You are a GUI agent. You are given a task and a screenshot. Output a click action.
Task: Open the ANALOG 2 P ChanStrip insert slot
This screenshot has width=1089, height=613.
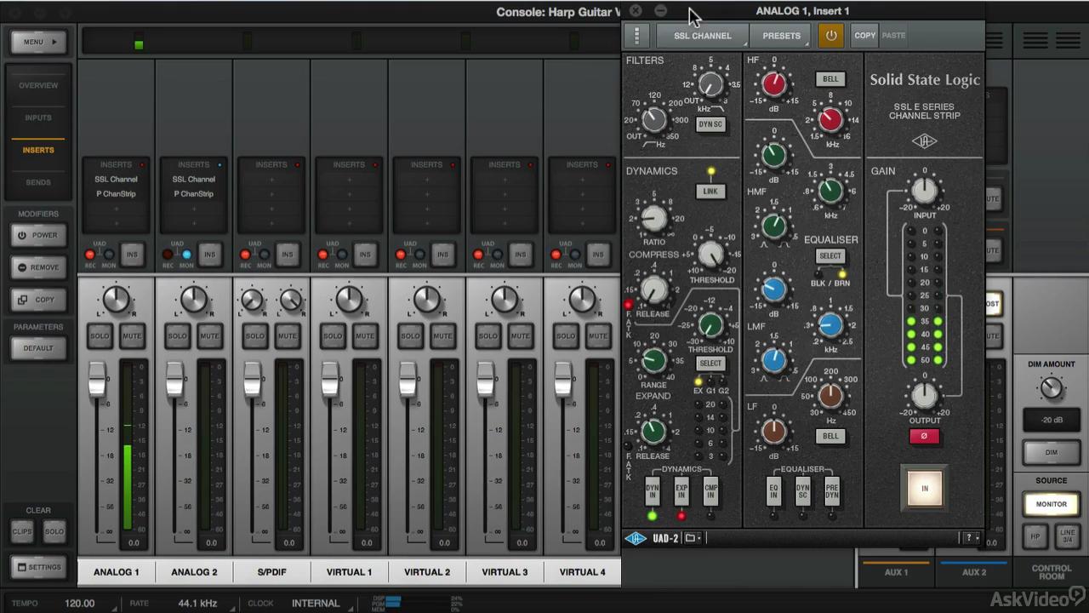194,194
